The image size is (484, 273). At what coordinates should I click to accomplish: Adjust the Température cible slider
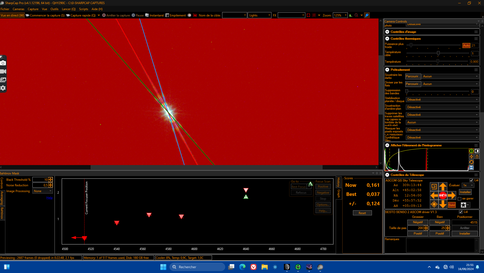pos(438,53)
